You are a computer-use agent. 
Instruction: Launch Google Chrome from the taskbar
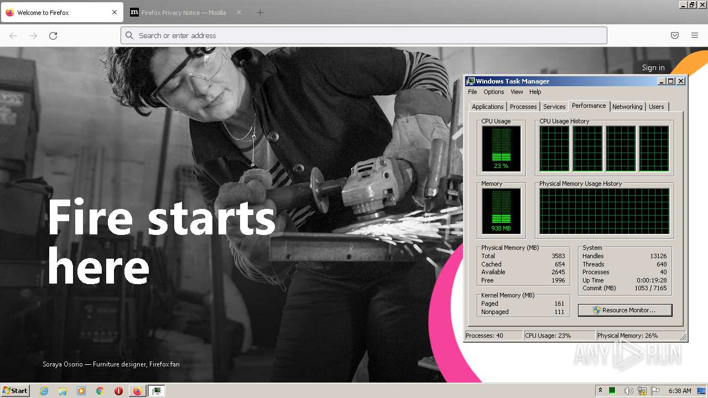pyautogui.click(x=100, y=391)
